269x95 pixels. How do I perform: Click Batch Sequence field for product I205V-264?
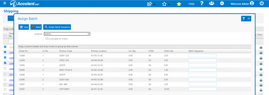(203, 80)
